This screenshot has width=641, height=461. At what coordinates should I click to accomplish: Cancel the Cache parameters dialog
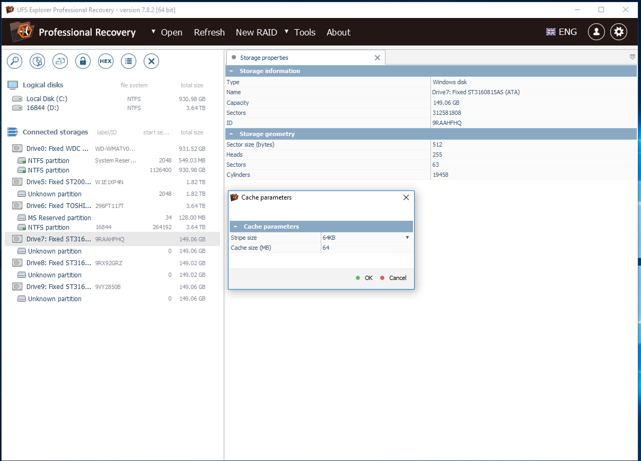click(393, 278)
